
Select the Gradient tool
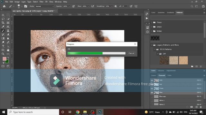tap(3, 38)
